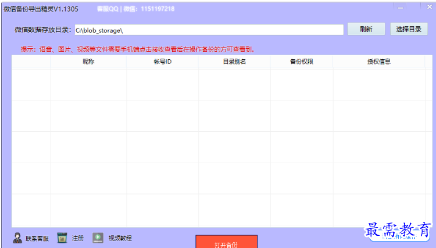Image resolution: width=436 pixels, height=248 pixels.
Task: Minimize the 微信备份导出精灵 window
Action: [x=400, y=8]
